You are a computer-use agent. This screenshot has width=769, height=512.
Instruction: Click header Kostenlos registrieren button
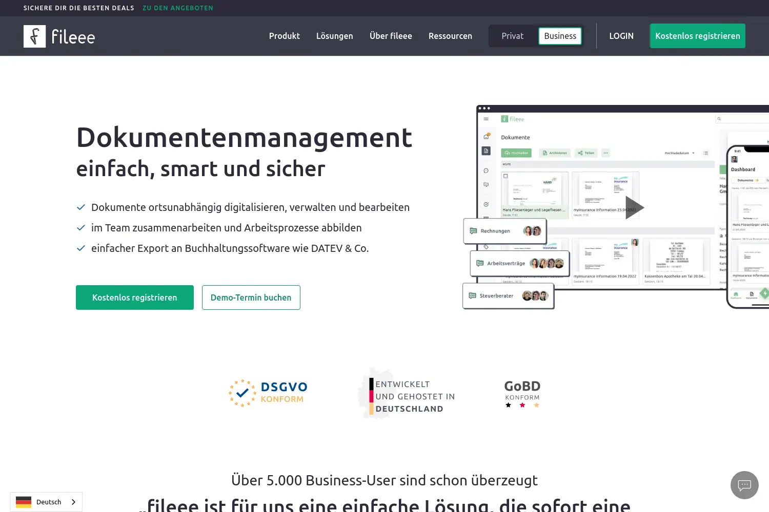pos(698,36)
